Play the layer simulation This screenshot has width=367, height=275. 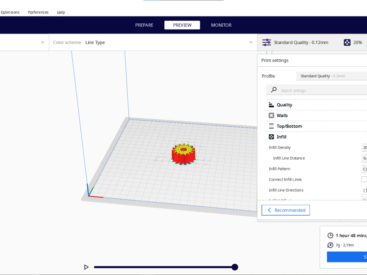pyautogui.click(x=86, y=267)
